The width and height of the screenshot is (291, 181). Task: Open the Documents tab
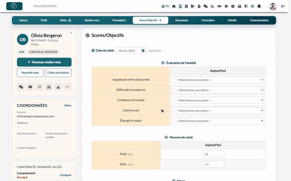182,20
